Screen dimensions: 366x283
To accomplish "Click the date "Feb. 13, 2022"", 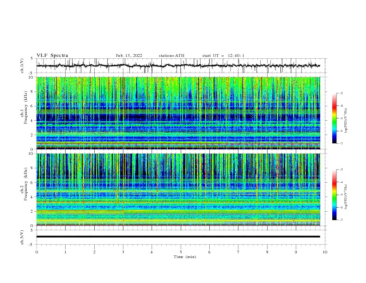I will (129, 55).
